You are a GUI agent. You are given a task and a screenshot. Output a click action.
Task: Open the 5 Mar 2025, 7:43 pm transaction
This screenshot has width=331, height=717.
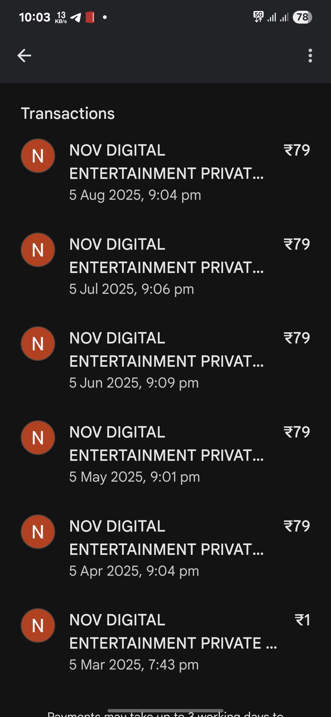pos(166,643)
